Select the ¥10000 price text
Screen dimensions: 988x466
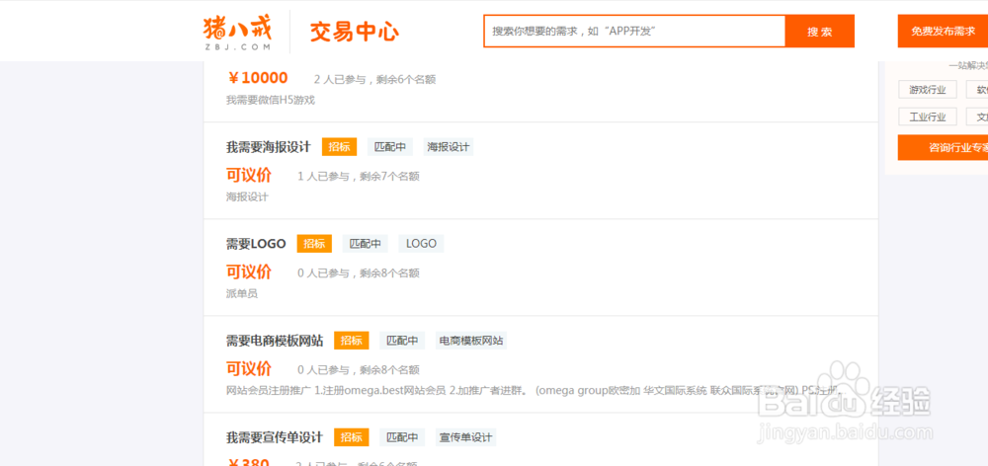[257, 78]
